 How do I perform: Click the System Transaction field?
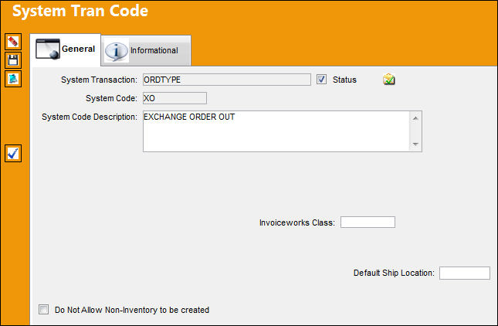click(x=227, y=80)
